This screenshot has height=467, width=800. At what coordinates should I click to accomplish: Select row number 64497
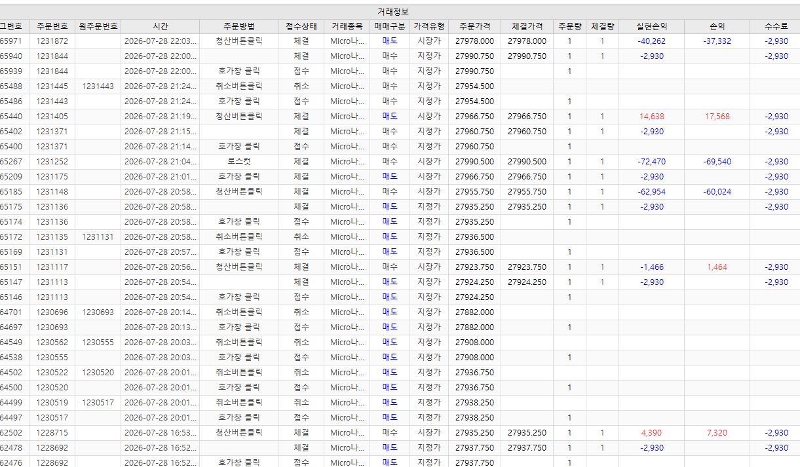[x=10, y=418]
